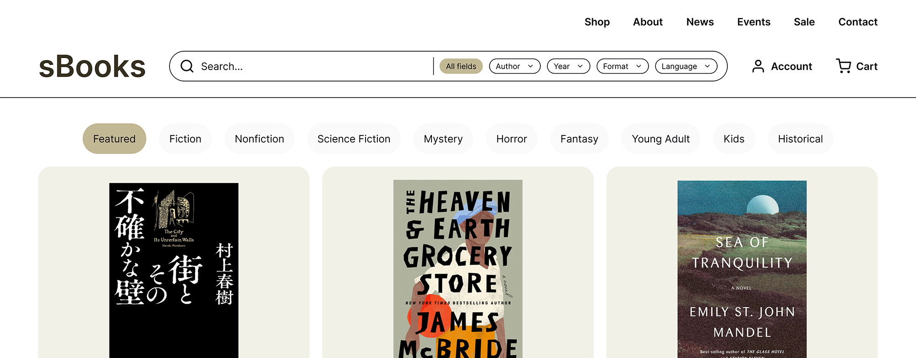The width and height of the screenshot is (916, 358).
Task: Visit the Events page
Action: pos(753,22)
